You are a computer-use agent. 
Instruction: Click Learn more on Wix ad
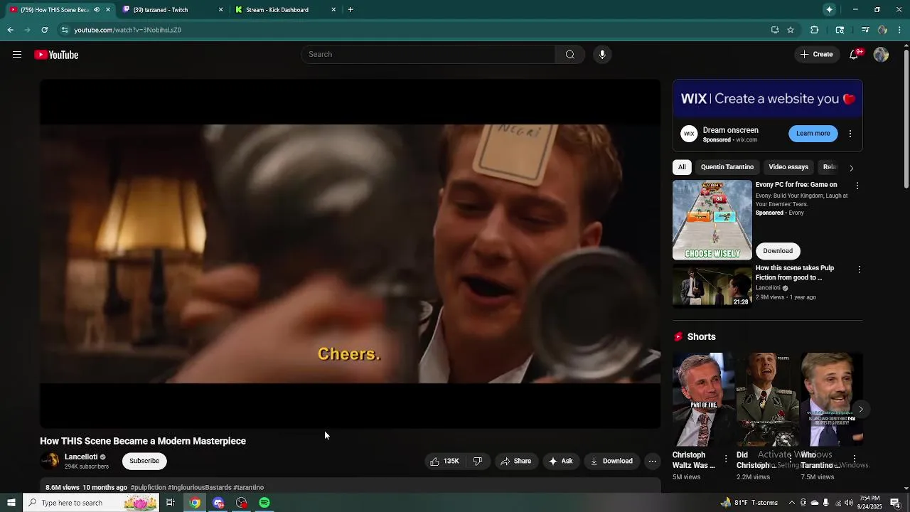tap(813, 134)
